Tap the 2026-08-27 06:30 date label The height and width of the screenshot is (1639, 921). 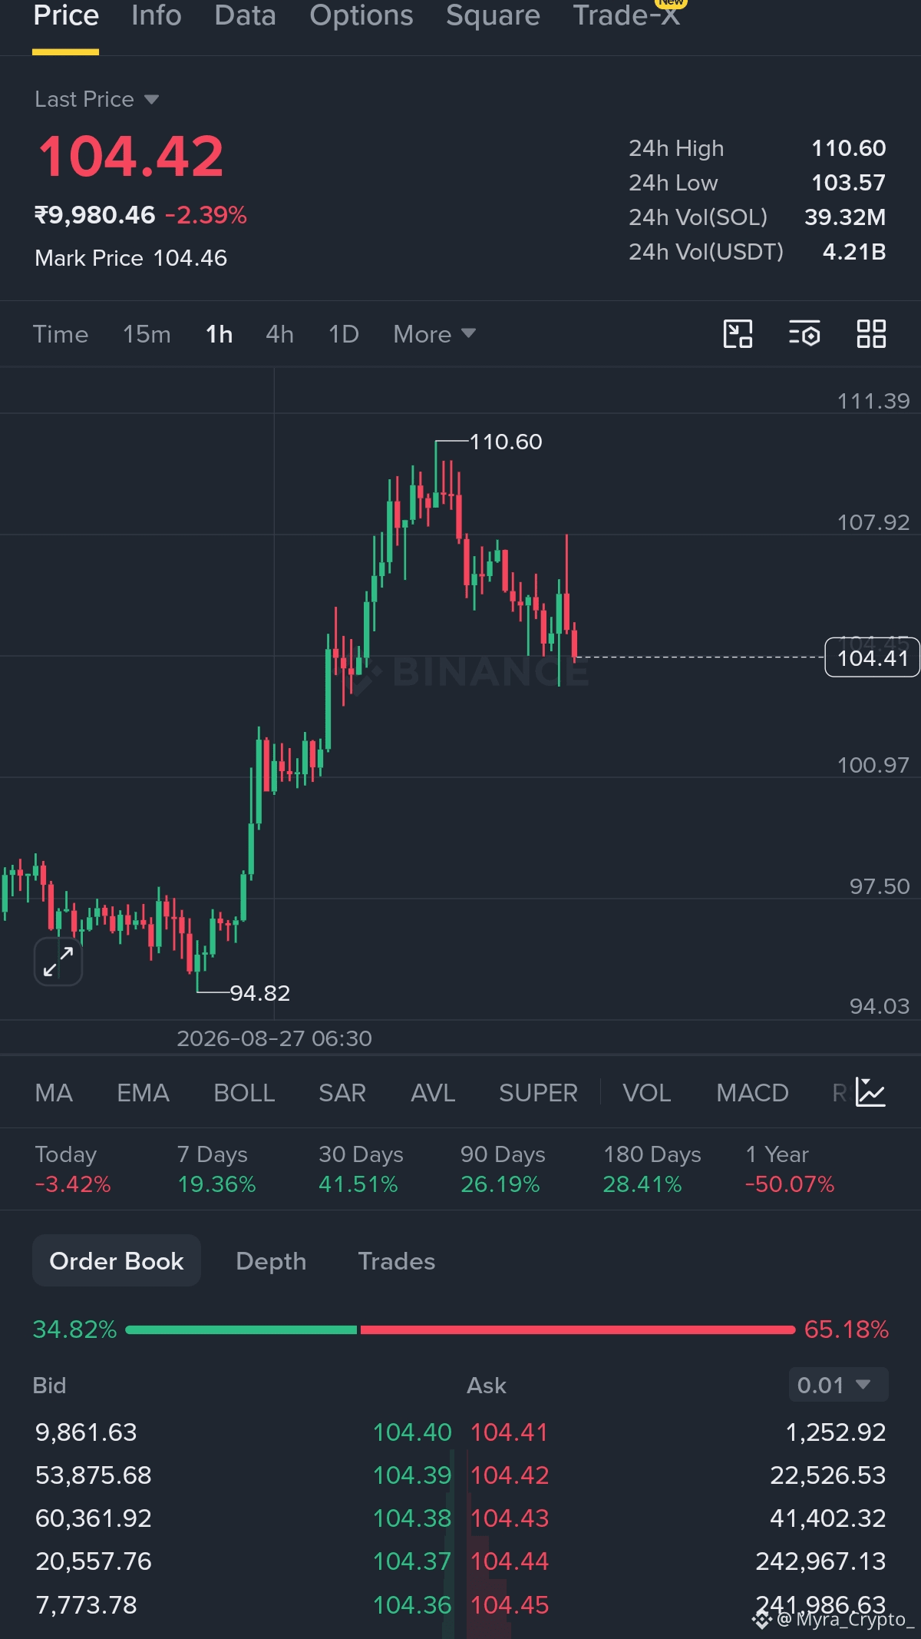(x=274, y=1038)
